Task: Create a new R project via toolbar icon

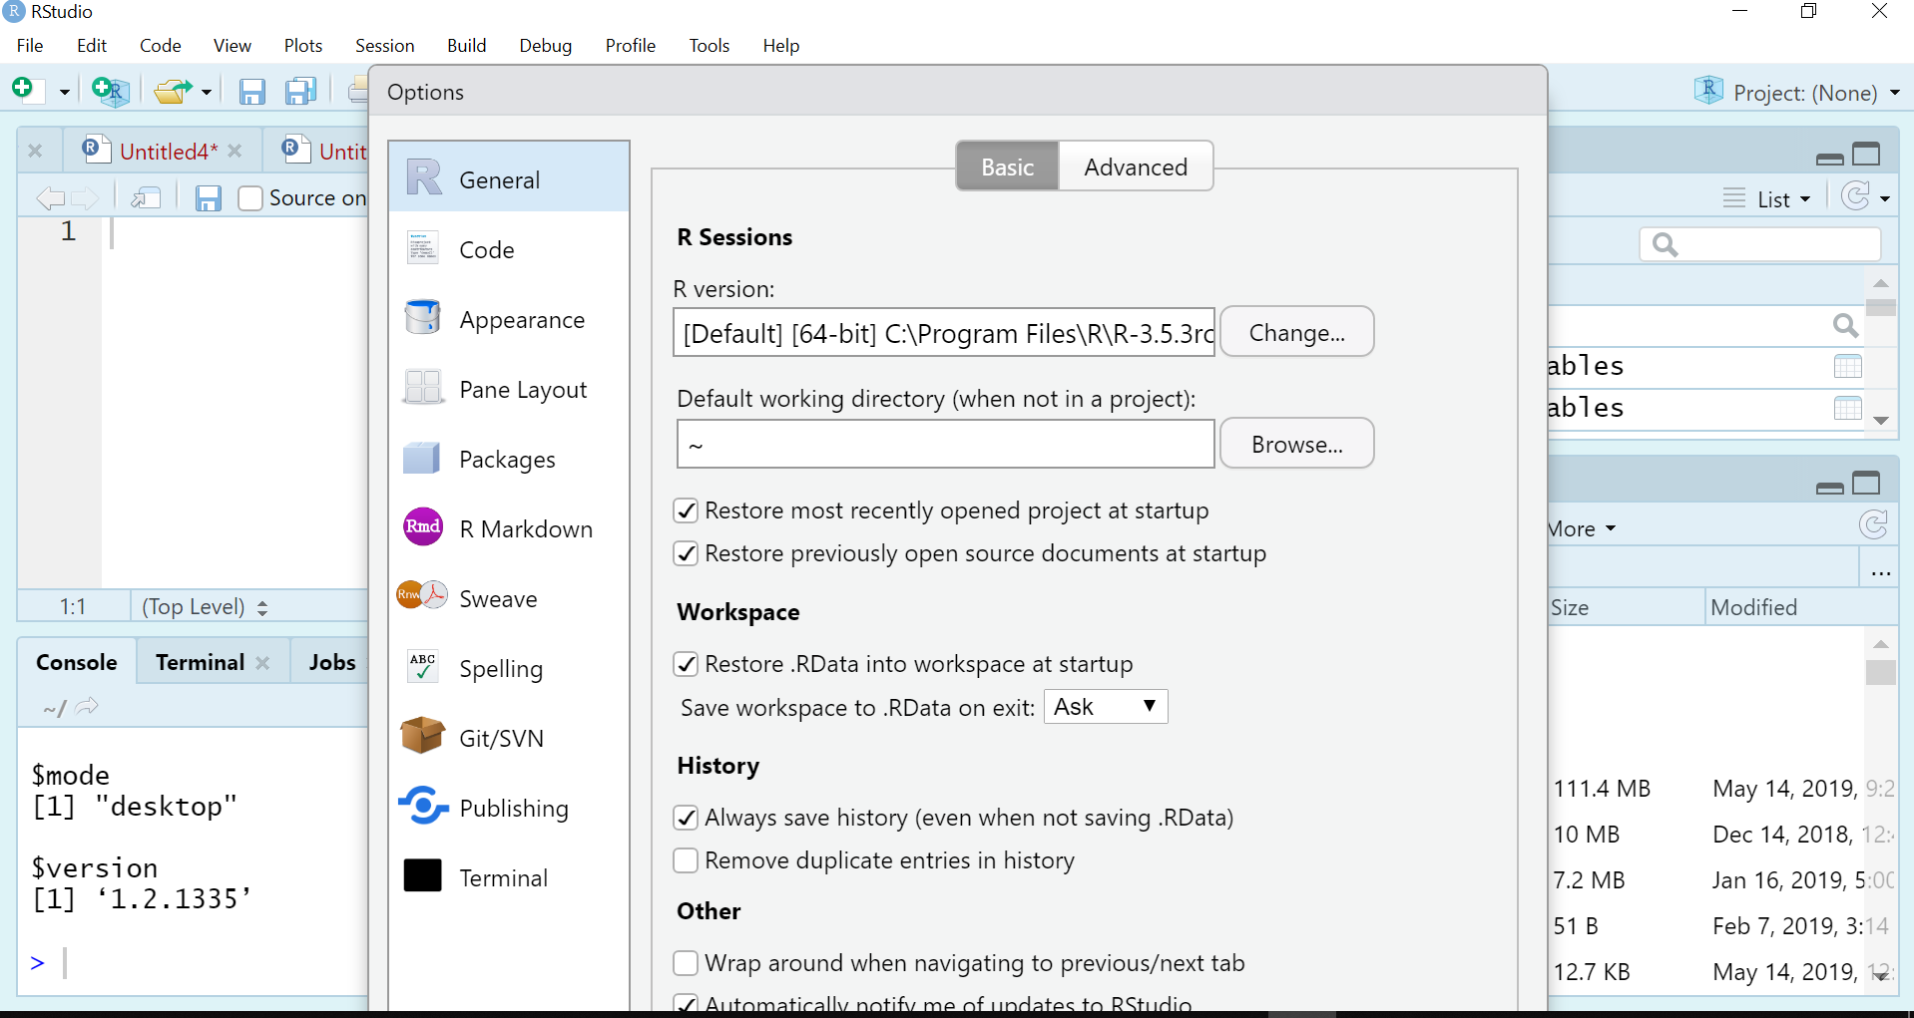Action: (x=110, y=91)
